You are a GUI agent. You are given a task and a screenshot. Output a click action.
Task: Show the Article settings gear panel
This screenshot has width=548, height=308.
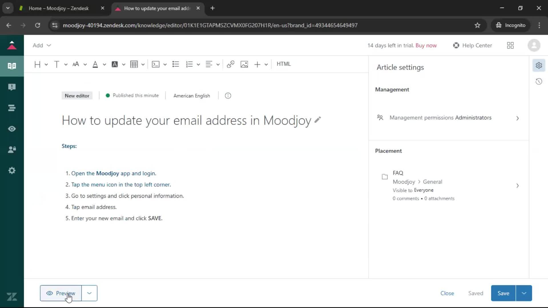click(x=539, y=65)
